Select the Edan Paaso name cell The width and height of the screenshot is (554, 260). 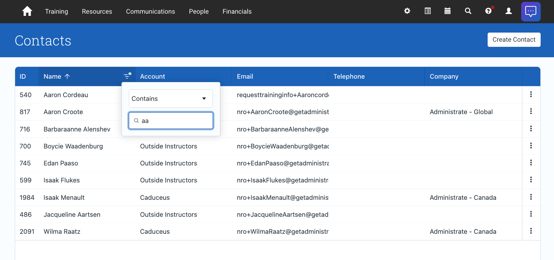pos(61,163)
